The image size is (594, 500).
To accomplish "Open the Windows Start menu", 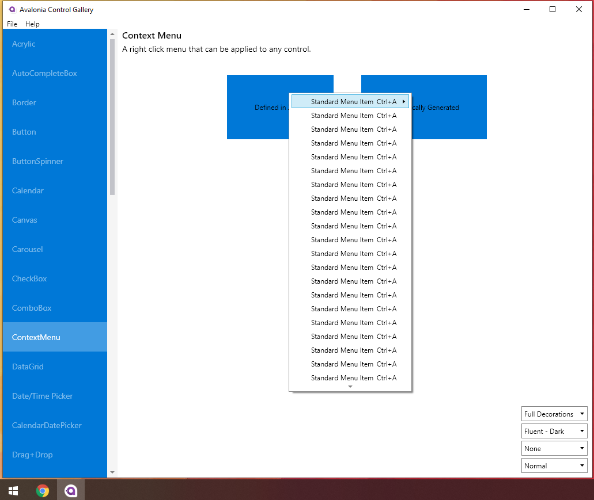I will coord(13,491).
